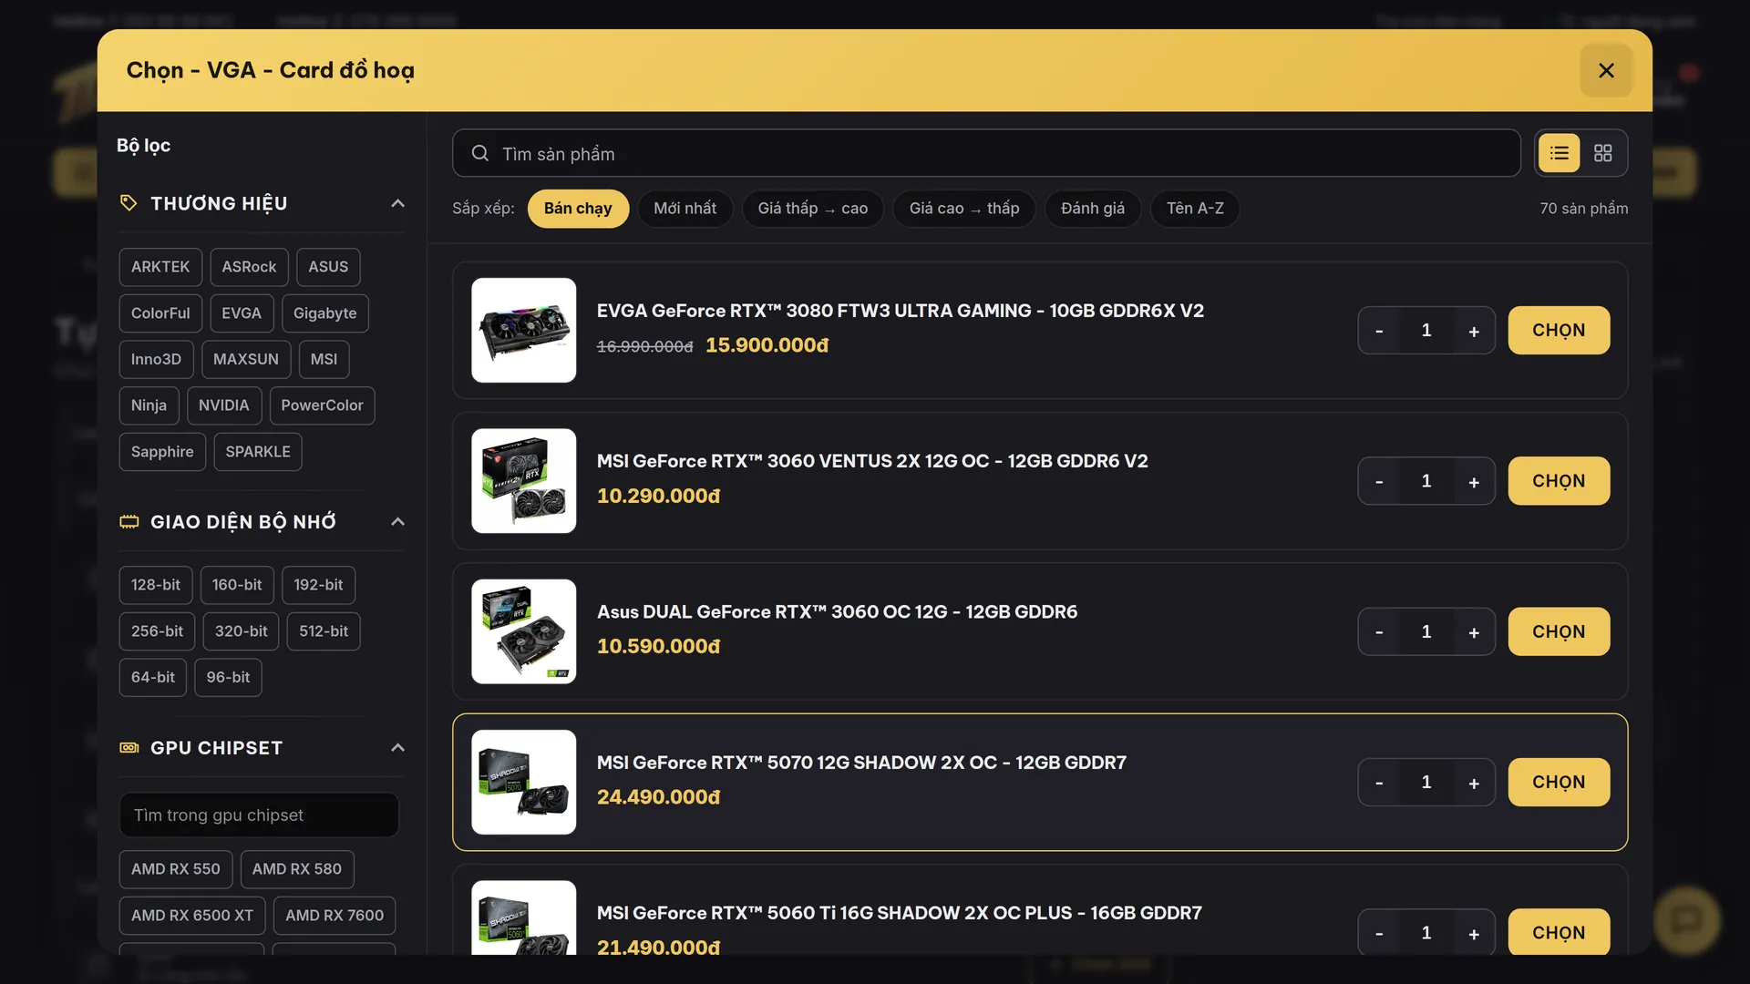The width and height of the screenshot is (1750, 984).
Task: Toggle the MSI brand filter
Action: (324, 359)
